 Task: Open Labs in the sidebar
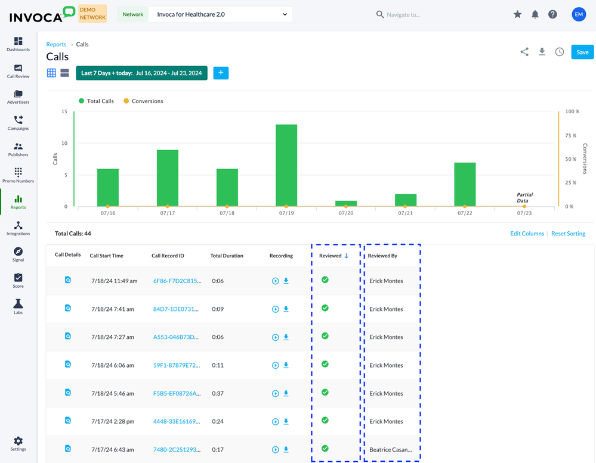(18, 307)
